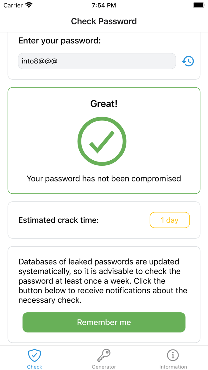The image size is (208, 370).
Task: Click the Wi-Fi status icon
Action: (29, 5)
